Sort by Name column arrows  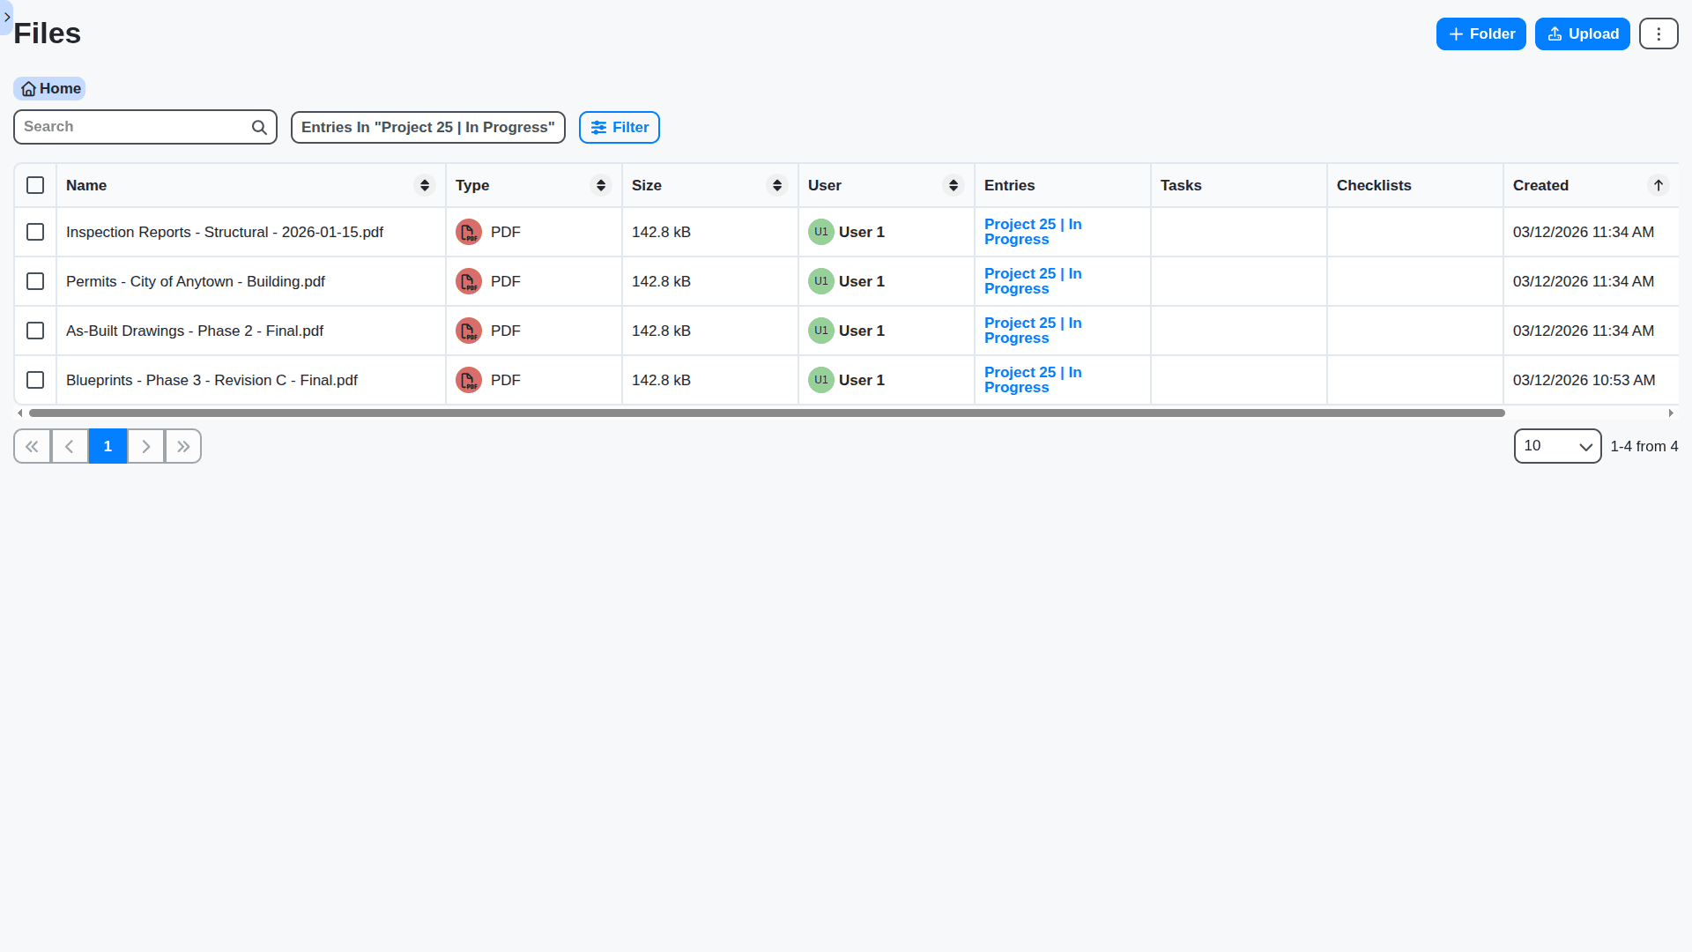pos(425,186)
